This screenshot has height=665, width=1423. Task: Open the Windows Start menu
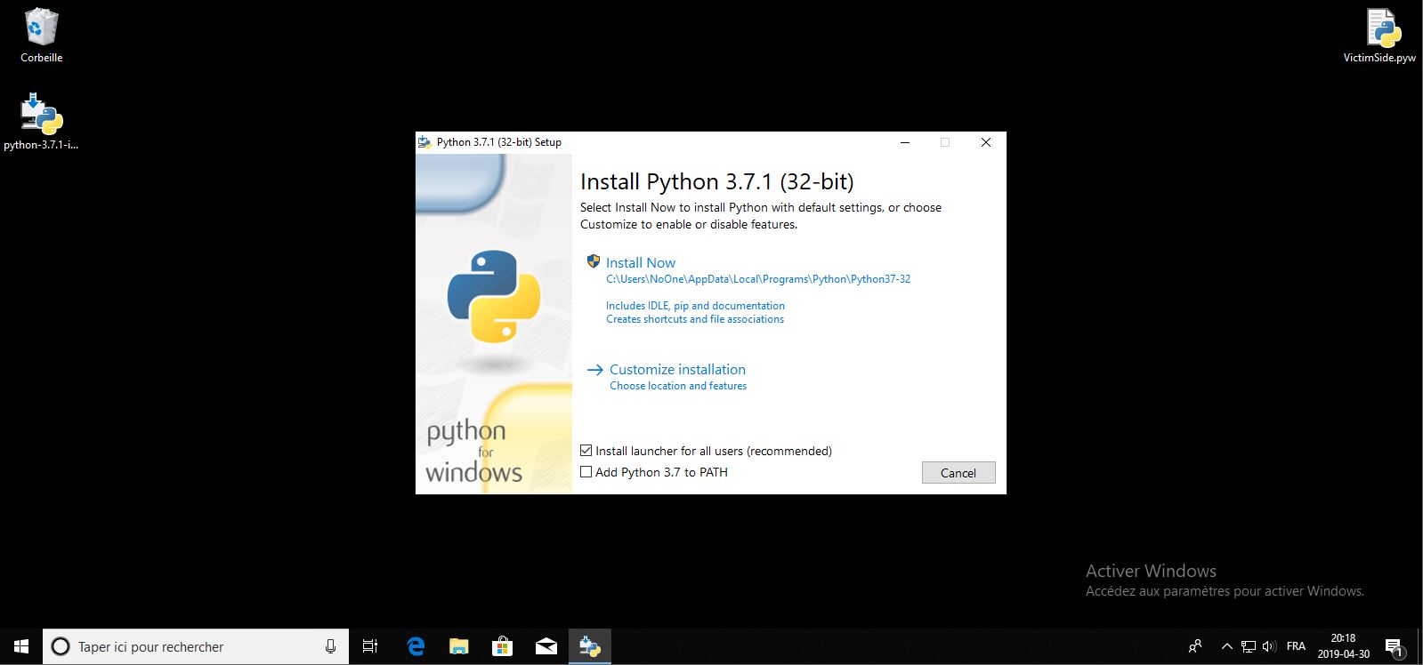click(x=21, y=646)
